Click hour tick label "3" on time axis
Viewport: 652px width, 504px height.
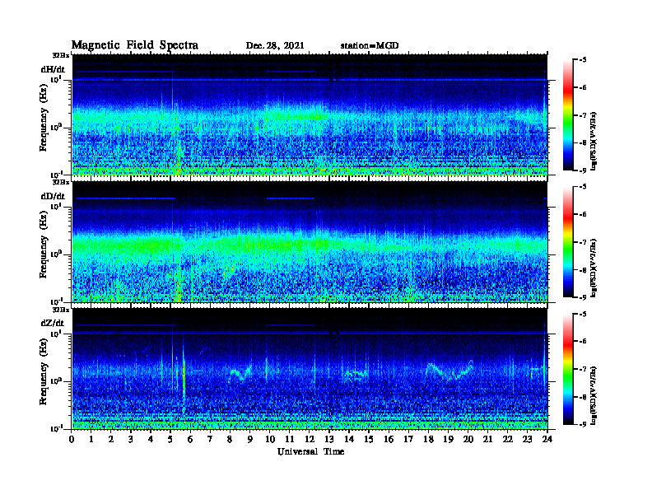point(131,439)
